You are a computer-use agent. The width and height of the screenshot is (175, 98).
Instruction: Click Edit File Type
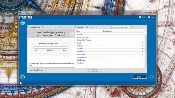pos(65,27)
